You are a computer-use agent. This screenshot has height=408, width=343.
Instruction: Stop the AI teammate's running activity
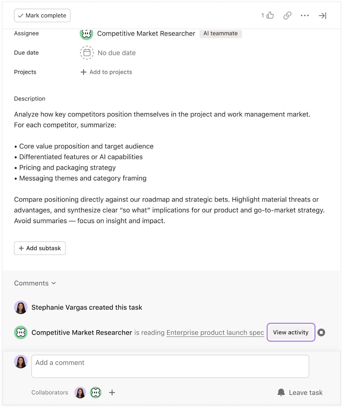click(x=321, y=333)
